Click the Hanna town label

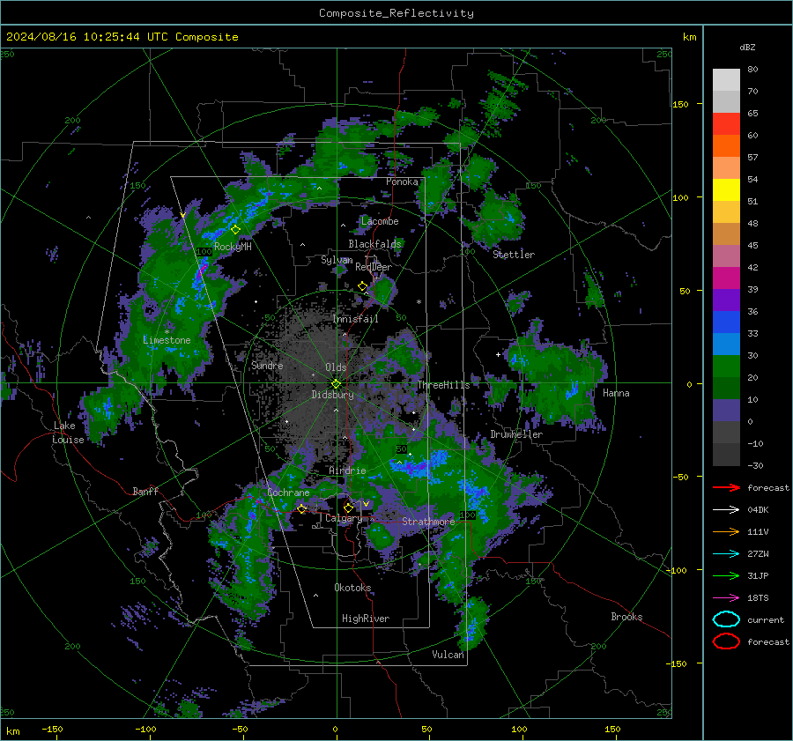pyautogui.click(x=616, y=393)
